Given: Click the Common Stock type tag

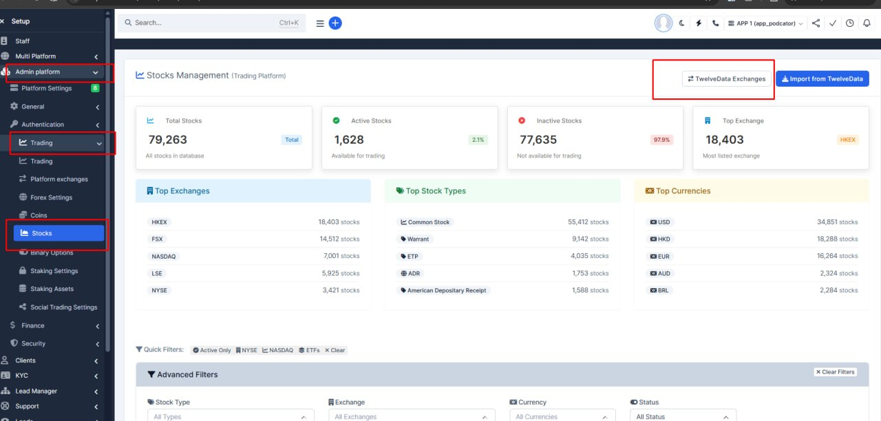Looking at the screenshot, I should point(425,222).
